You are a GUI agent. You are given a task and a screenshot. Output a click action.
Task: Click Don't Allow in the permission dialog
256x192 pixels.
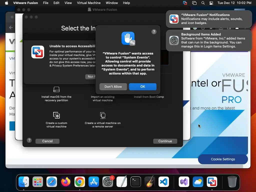tap(113, 86)
